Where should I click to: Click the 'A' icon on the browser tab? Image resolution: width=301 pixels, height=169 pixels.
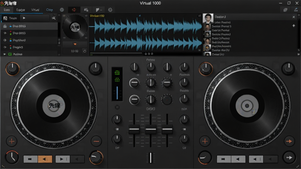tap(5, 18)
